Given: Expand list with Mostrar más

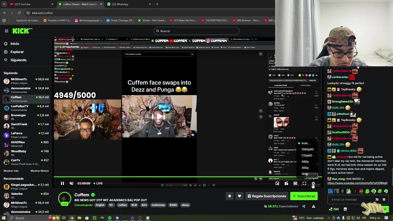Looking at the screenshot, I should pyautogui.click(x=11, y=171).
